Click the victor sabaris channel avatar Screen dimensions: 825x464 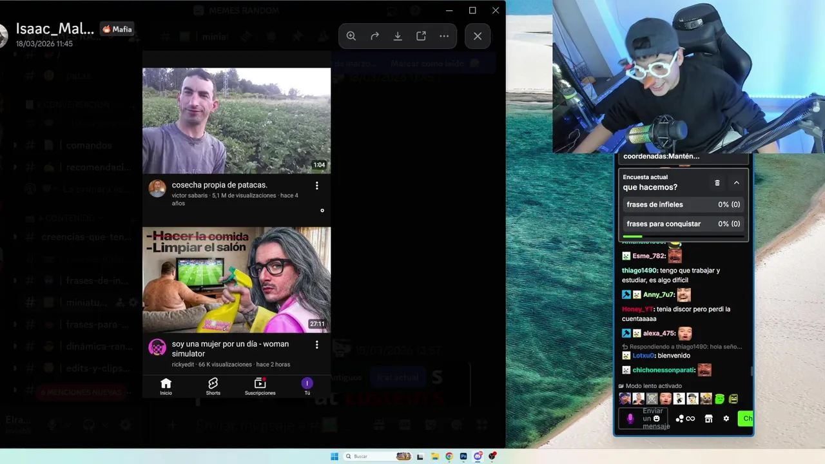click(157, 188)
